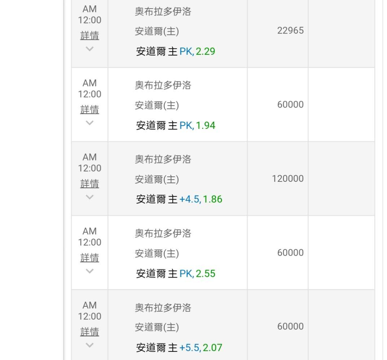387x360 pixels.
Task: Open 詳情 link for +5.5, 2.07 bet
Action: pyautogui.click(x=89, y=332)
